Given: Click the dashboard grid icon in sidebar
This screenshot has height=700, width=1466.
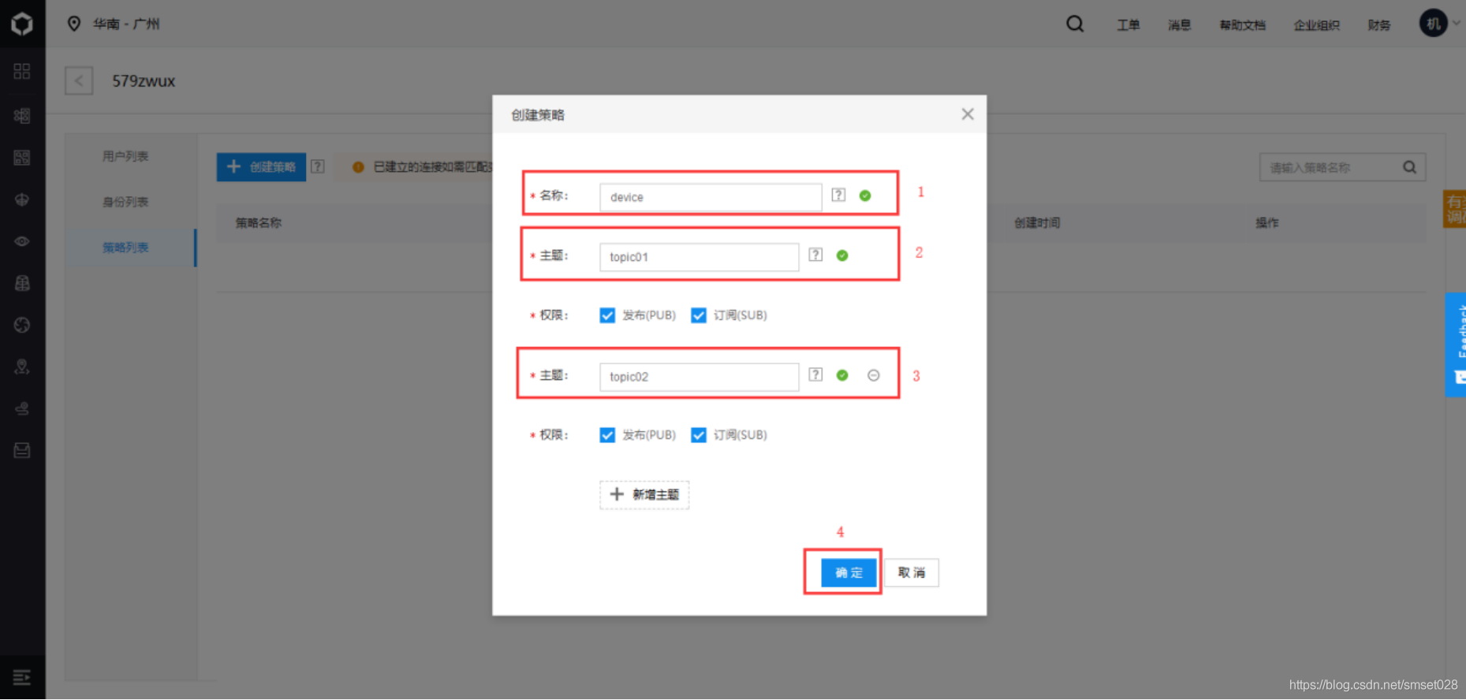Looking at the screenshot, I should (22, 71).
